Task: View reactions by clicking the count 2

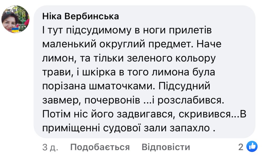Action: point(240,147)
